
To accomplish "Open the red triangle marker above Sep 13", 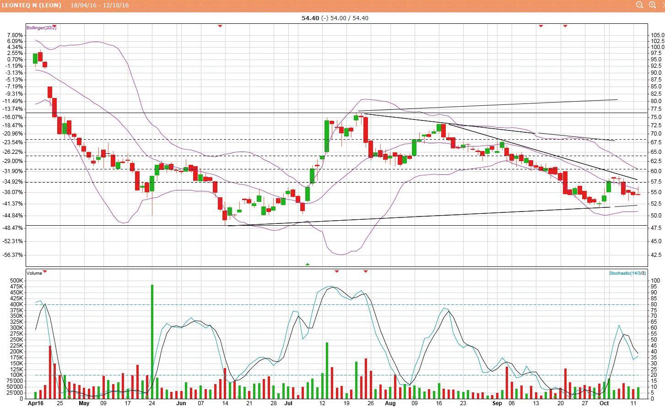I will pyautogui.click(x=541, y=26).
